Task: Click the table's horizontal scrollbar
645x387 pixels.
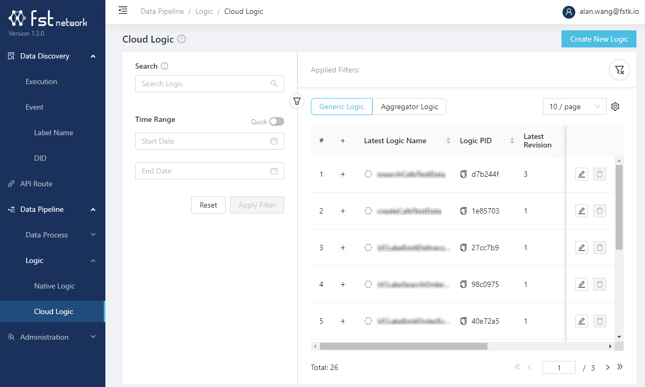Action: [x=403, y=346]
